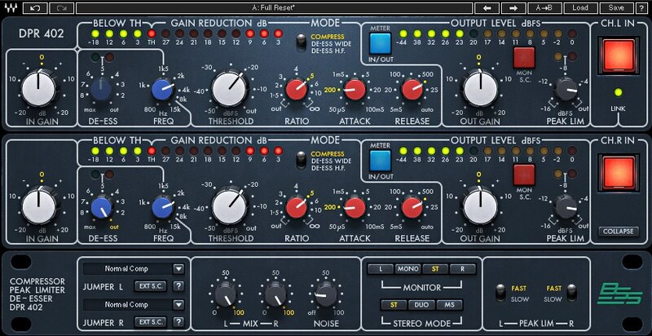Open help for JUMPER L
This screenshot has height=336, width=652.
[178, 286]
